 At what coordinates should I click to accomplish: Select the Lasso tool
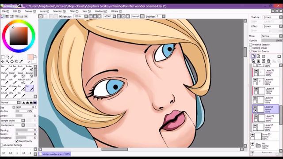coord(8,57)
